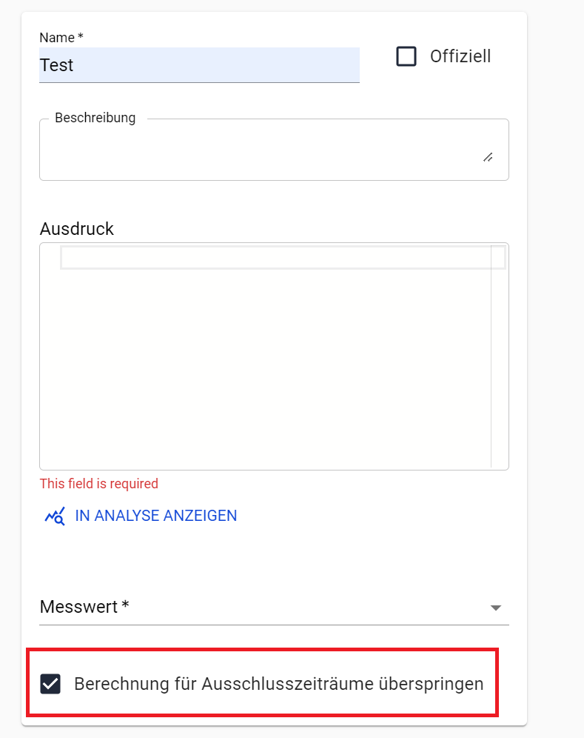Uncheck Berechnung für Ausschlusszeiträume überspringen checkbox
The width and height of the screenshot is (584, 738).
[50, 684]
